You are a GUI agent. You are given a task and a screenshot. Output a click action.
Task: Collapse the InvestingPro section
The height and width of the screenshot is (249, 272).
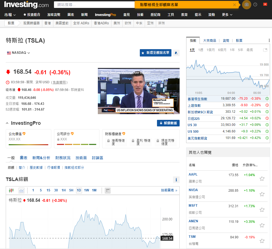click(7, 123)
